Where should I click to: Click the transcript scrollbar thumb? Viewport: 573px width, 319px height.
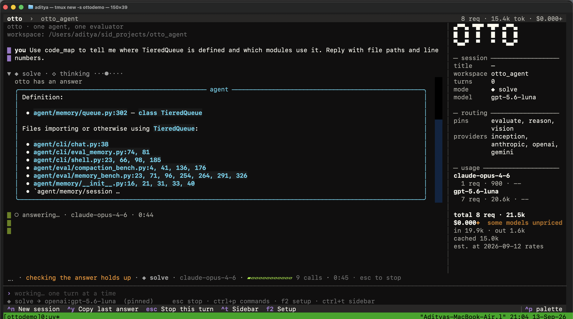[x=439, y=161]
